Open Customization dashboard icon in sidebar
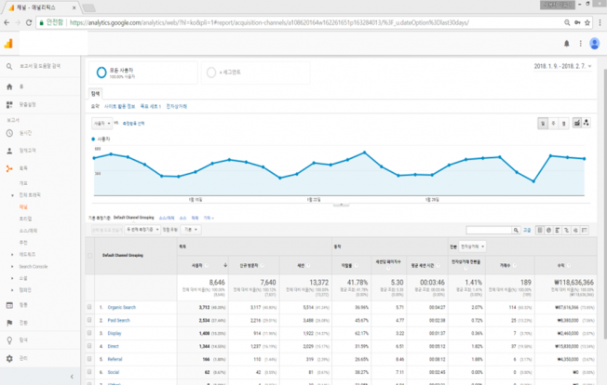The height and width of the screenshot is (385, 607). point(9,104)
